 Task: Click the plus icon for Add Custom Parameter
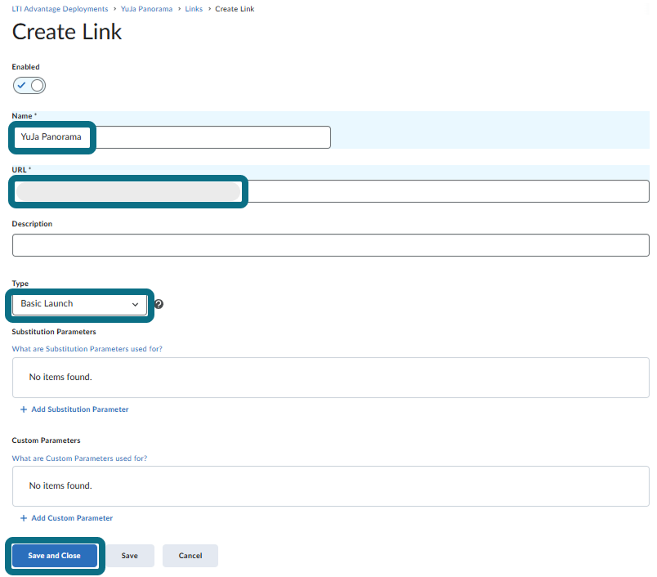24,518
